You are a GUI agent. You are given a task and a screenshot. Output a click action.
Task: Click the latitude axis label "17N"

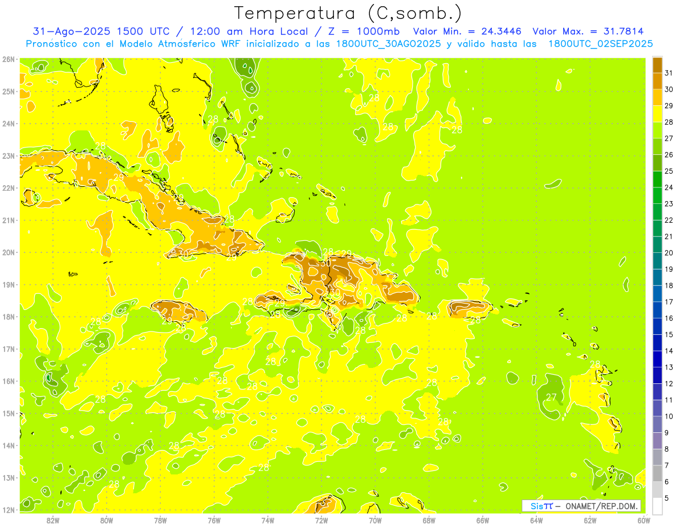pos(9,349)
